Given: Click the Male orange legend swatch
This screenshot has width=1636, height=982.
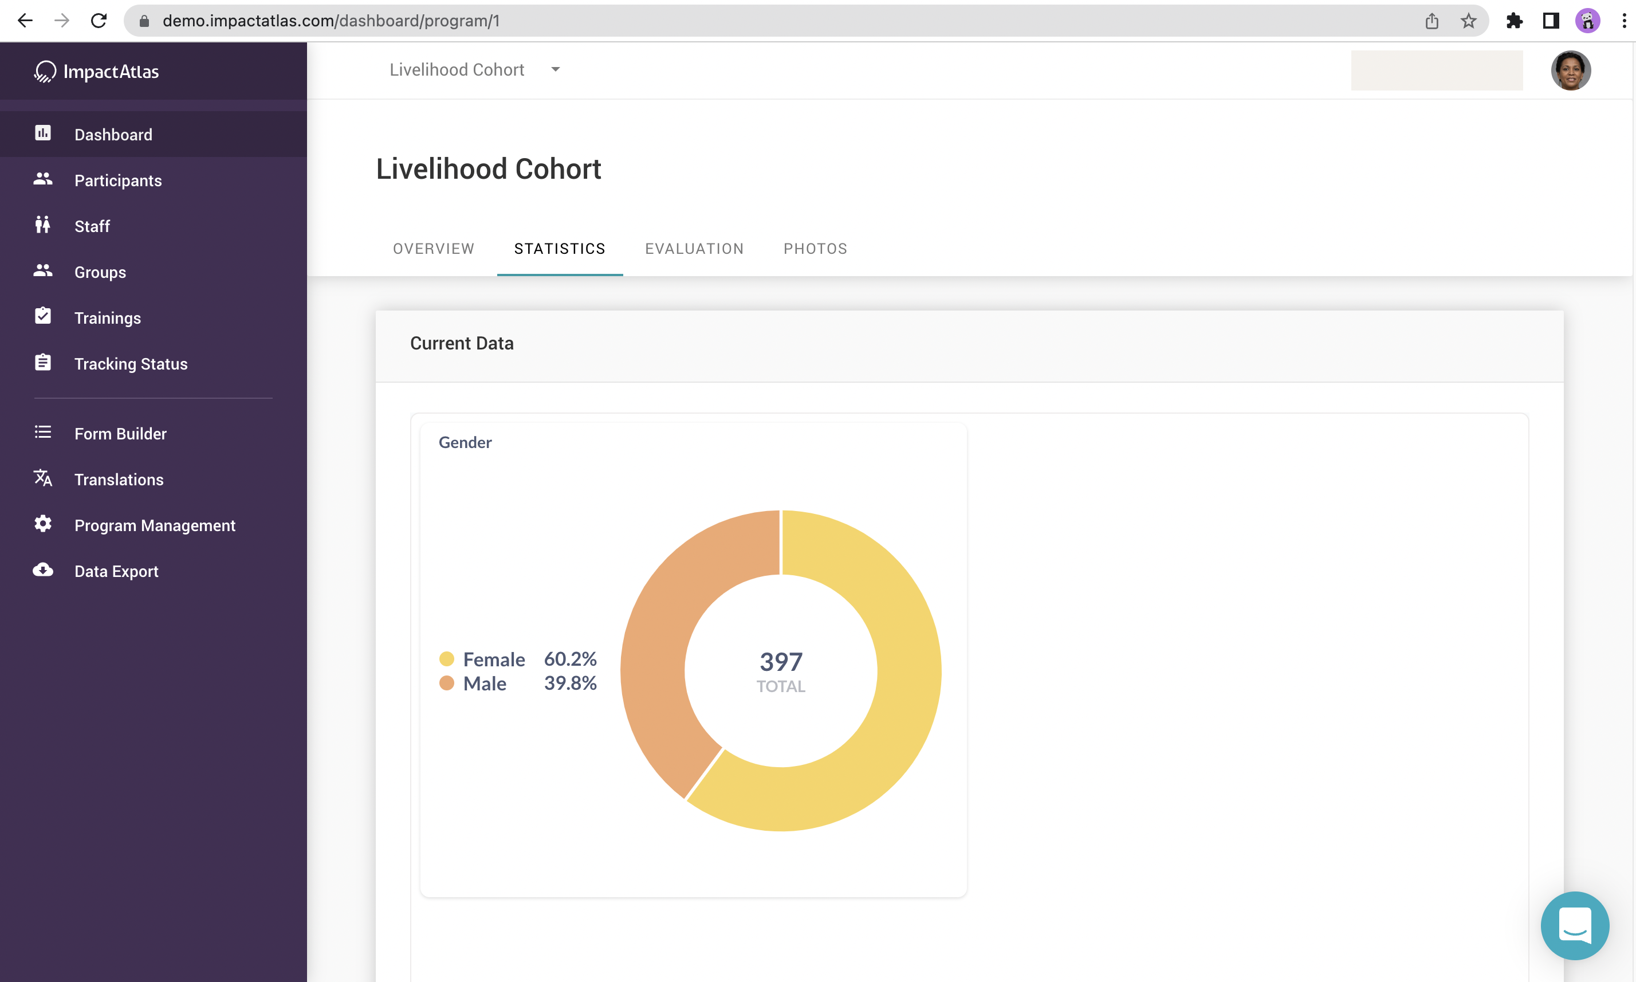Looking at the screenshot, I should pos(447,683).
